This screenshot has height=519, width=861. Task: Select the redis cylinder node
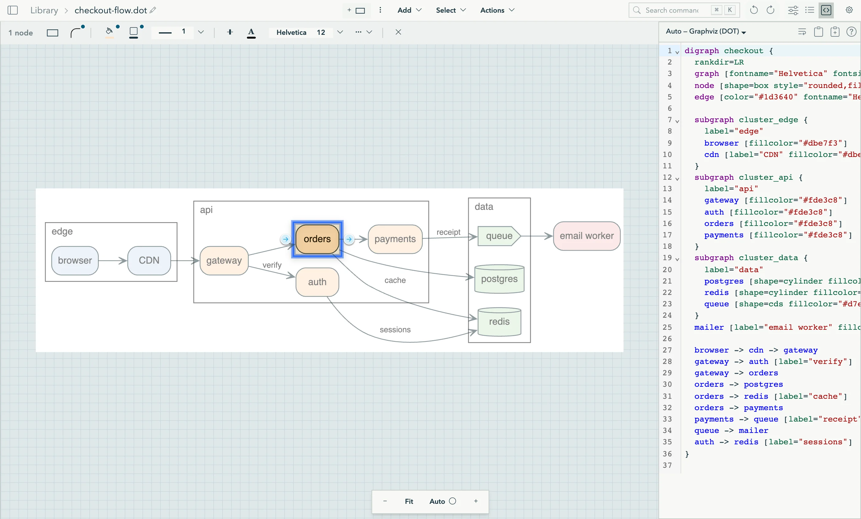click(x=499, y=322)
